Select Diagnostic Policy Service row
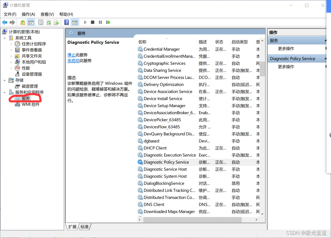This screenshot has width=331, height=238. pyautogui.click(x=198, y=162)
